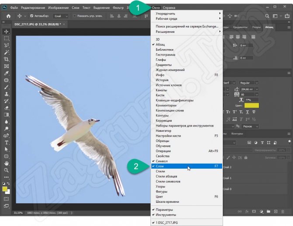Click the Home icon in options bar
Image resolution: width=293 pixels, height=226 pixels.
8,16
